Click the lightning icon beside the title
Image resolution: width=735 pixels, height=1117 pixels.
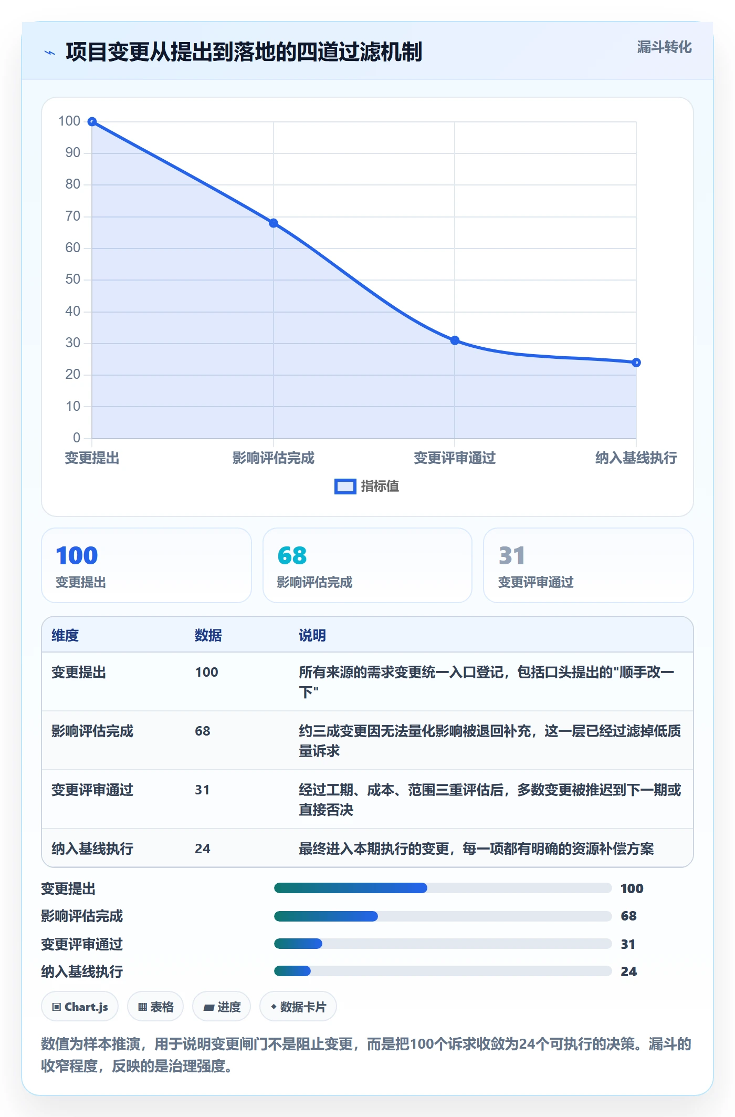point(50,53)
